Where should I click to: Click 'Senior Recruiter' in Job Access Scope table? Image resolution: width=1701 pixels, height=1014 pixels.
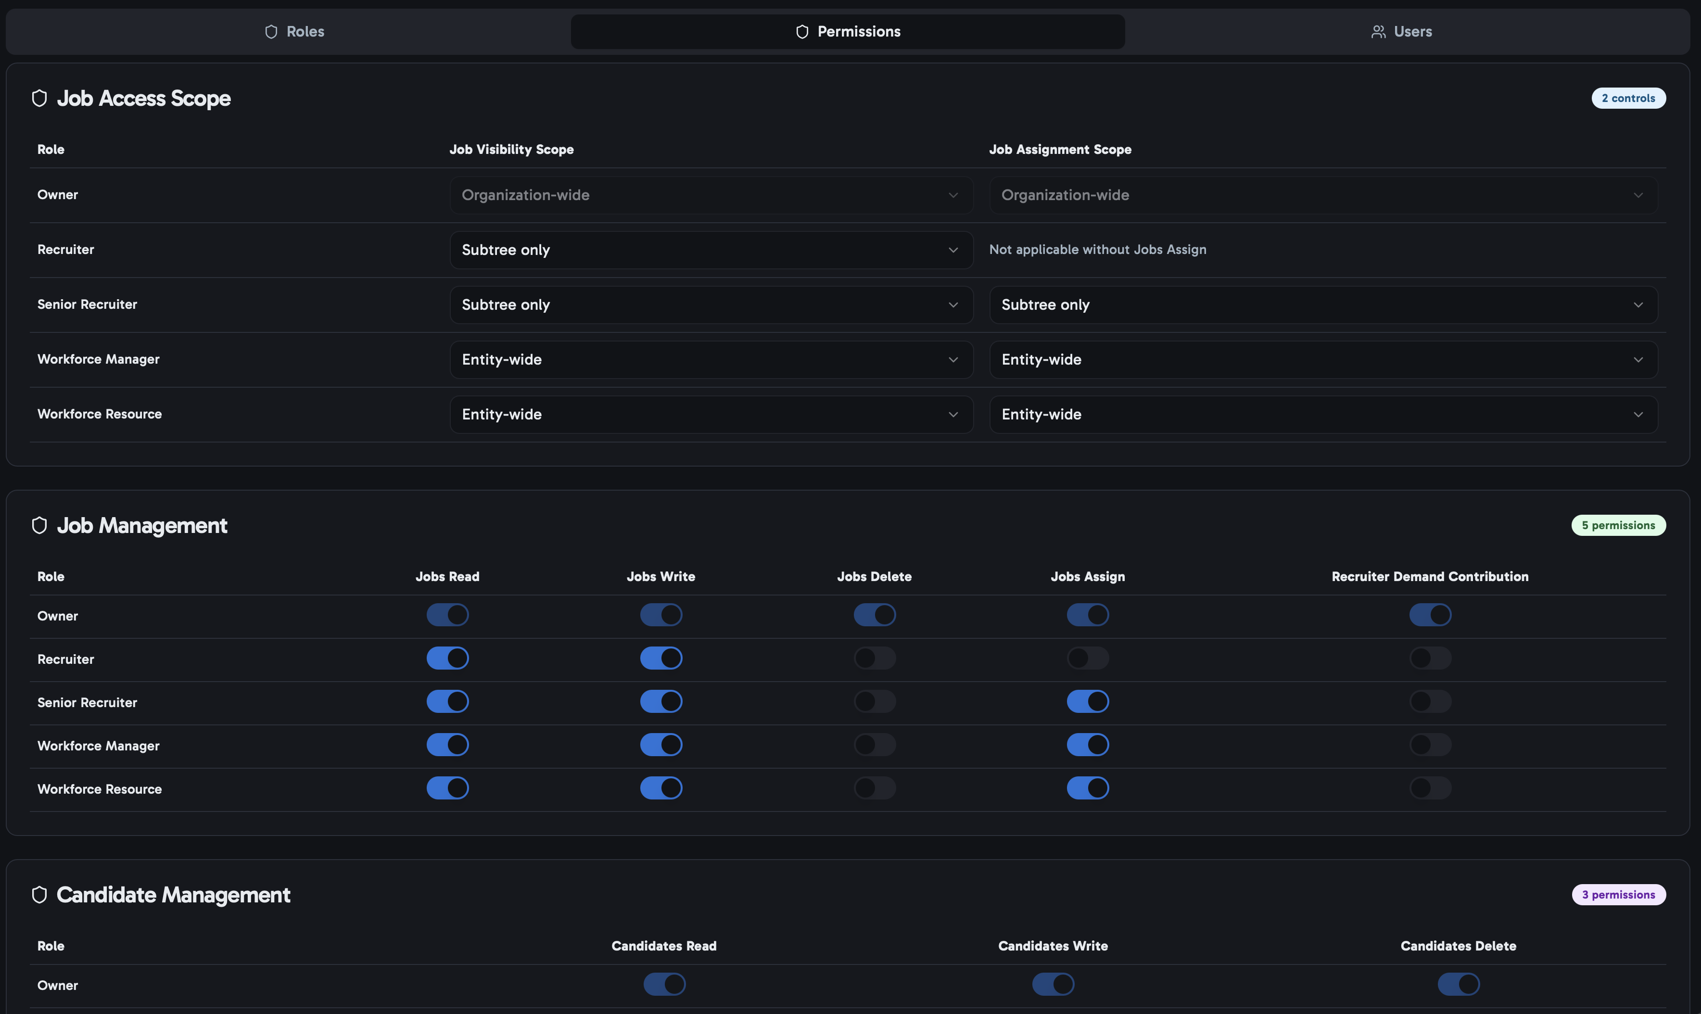(88, 305)
